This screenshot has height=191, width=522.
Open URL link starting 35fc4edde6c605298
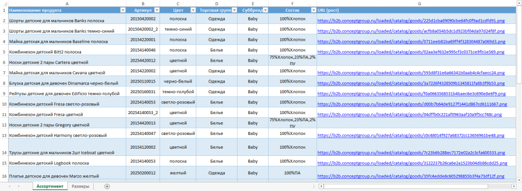pos(411,176)
